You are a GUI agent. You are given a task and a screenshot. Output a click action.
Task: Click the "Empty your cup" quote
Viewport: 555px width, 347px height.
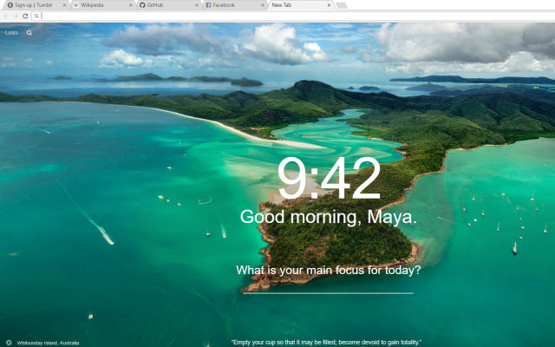point(326,343)
